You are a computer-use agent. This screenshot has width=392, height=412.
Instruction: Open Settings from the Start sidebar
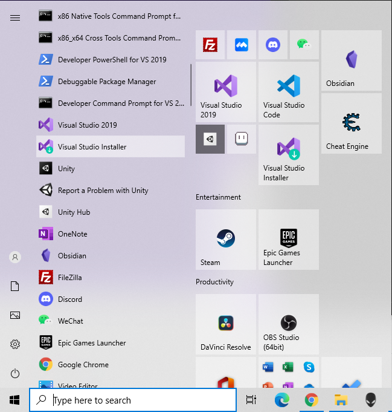point(15,344)
